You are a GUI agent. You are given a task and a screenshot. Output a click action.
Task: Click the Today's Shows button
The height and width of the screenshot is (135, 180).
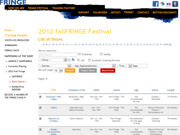coord(88,70)
